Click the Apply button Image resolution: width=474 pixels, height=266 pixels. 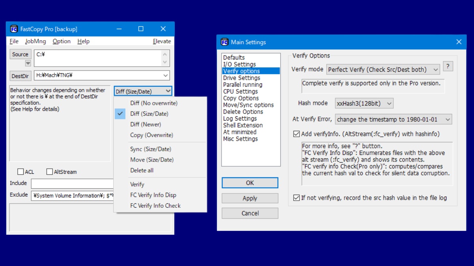250,198
